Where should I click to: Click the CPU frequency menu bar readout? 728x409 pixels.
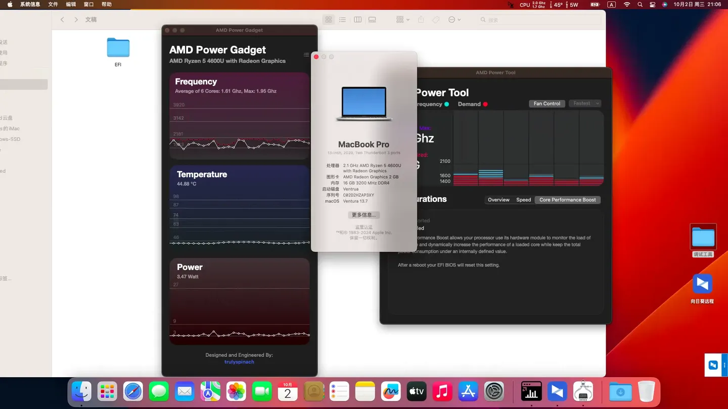click(x=532, y=5)
